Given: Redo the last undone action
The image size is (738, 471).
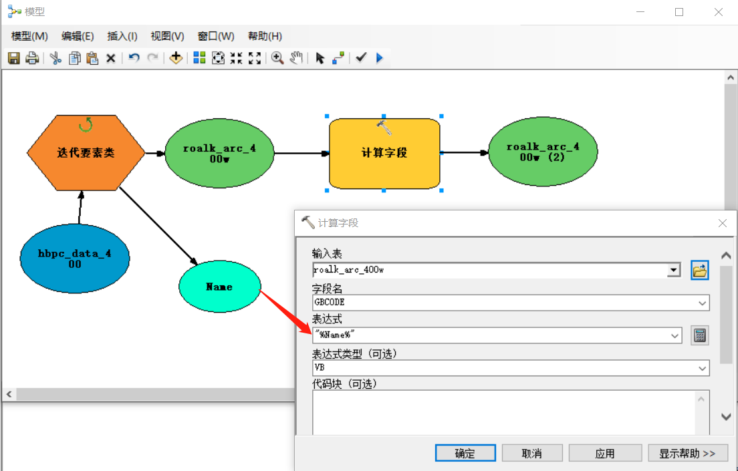Looking at the screenshot, I should tap(152, 58).
